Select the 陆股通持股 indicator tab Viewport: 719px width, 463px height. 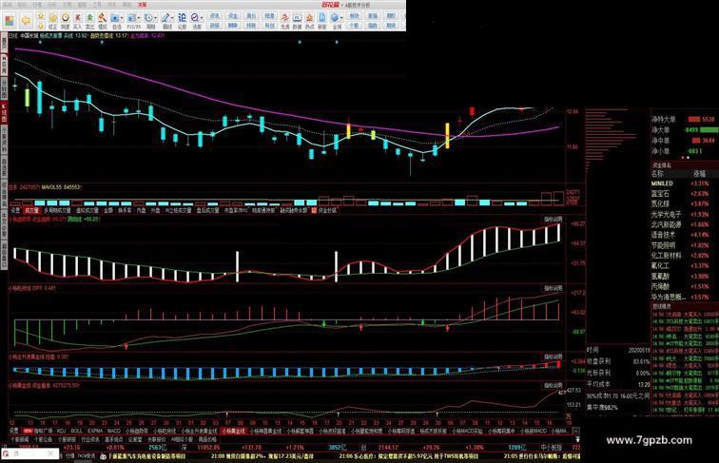click(x=263, y=210)
